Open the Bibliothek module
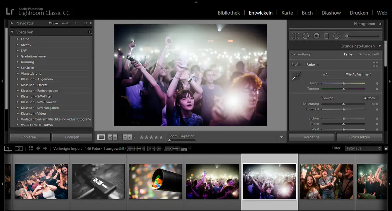Image resolution: width=392 pixels, height=211 pixels. coord(229,13)
